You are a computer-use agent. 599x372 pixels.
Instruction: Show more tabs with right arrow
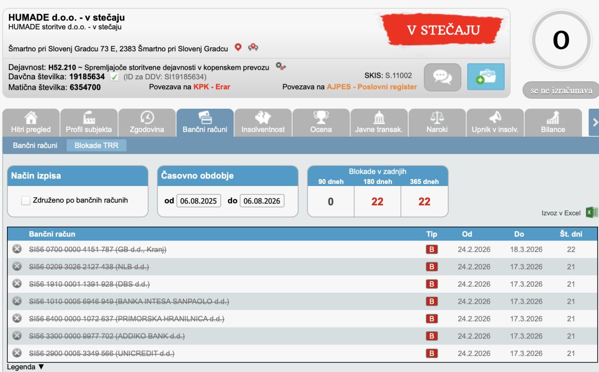point(594,122)
